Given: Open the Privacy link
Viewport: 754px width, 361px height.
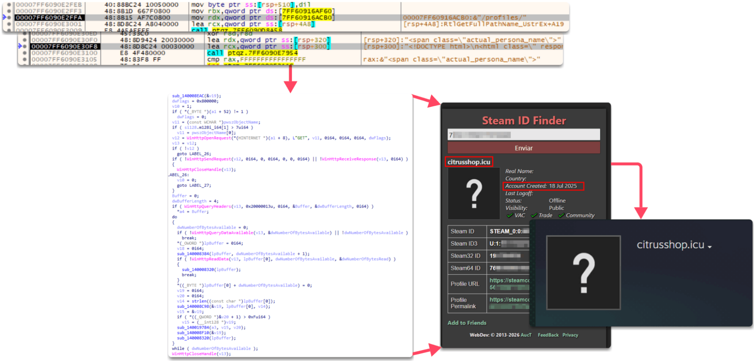Looking at the screenshot, I should pos(570,335).
